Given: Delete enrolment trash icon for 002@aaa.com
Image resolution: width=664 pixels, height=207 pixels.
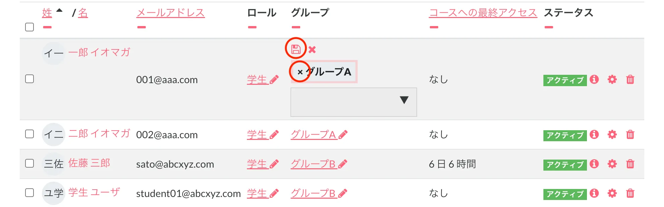Looking at the screenshot, I should (x=630, y=135).
